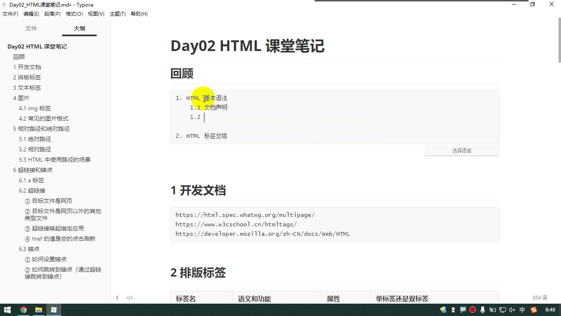Viewport: 561px width, 316px height.
Task: Switch to the 大纲 sidebar tab
Action: coord(79,28)
